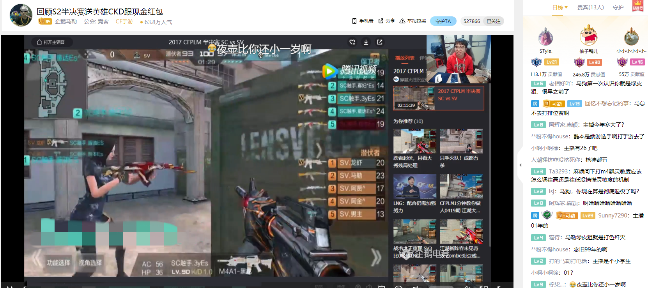Open recommended video 战术大王重现
This screenshot has height=288, width=648.
414,239
